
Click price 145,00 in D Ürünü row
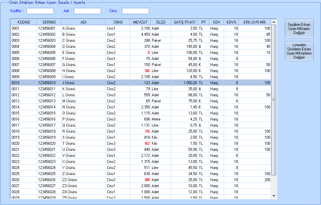pos(192,47)
